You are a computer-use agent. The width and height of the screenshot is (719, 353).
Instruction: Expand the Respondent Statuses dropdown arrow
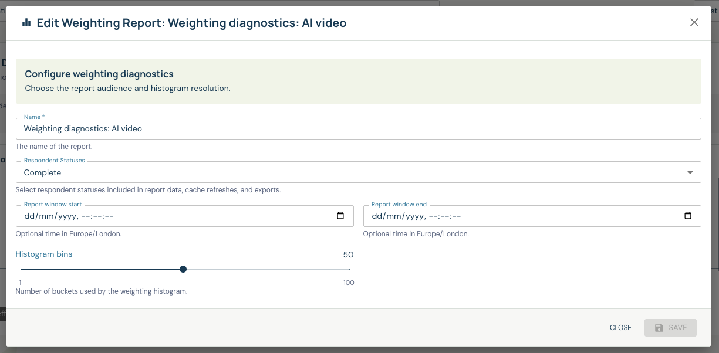coord(690,172)
